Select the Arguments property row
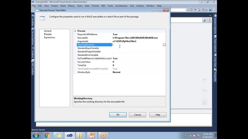 121,41
